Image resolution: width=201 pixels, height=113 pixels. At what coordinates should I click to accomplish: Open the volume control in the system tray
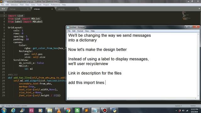(x=183, y=110)
